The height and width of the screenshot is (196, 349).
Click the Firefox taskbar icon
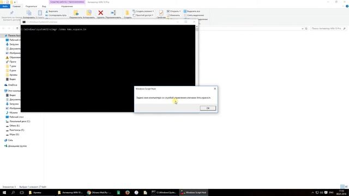(x=127, y=192)
